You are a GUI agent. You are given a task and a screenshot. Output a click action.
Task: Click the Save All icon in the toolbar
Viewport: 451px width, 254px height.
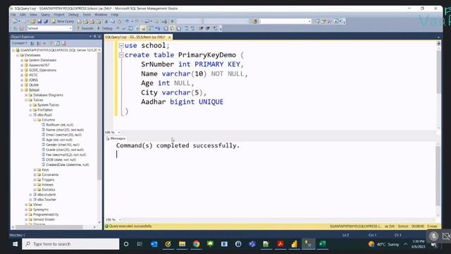(x=46, y=21)
